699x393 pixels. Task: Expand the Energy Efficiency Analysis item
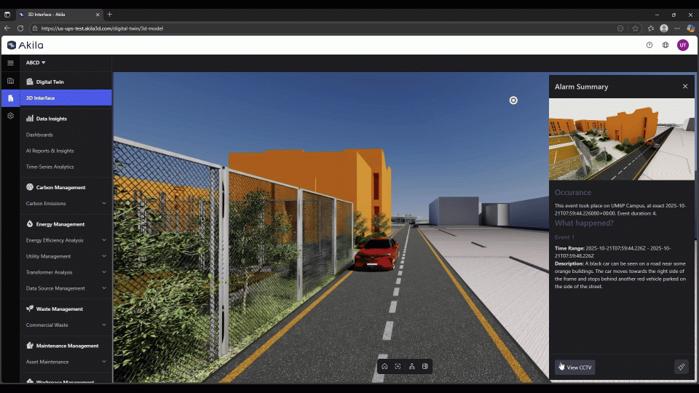(104, 240)
